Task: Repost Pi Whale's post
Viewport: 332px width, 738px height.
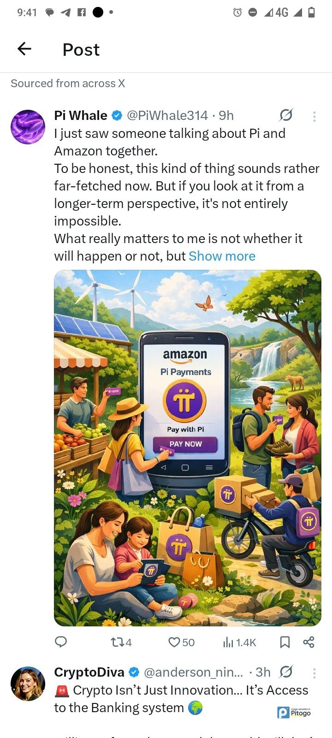Action: pyautogui.click(x=122, y=642)
